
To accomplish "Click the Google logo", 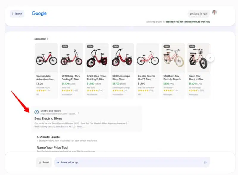I will tap(39, 13).
